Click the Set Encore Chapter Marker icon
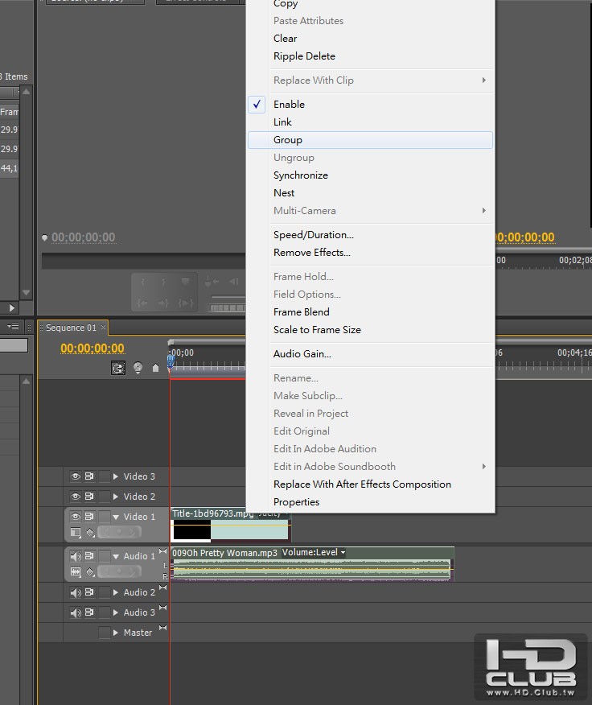This screenshot has width=592, height=705. [x=138, y=368]
